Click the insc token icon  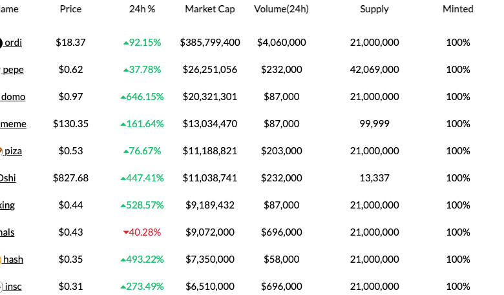[1, 287]
